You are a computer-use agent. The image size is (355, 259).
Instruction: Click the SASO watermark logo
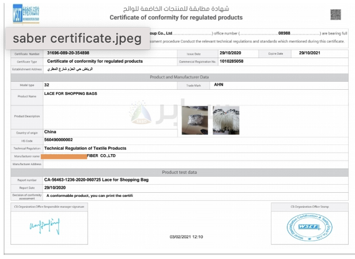click(141, 112)
